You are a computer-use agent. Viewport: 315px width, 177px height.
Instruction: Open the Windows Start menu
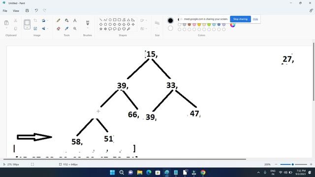point(113,173)
